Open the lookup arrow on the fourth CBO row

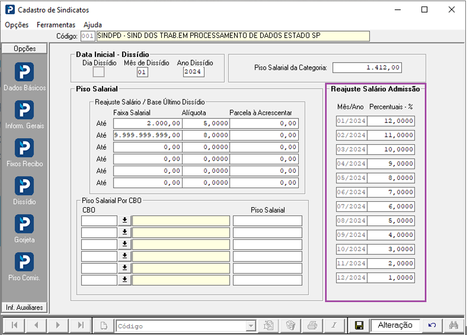coord(125,256)
